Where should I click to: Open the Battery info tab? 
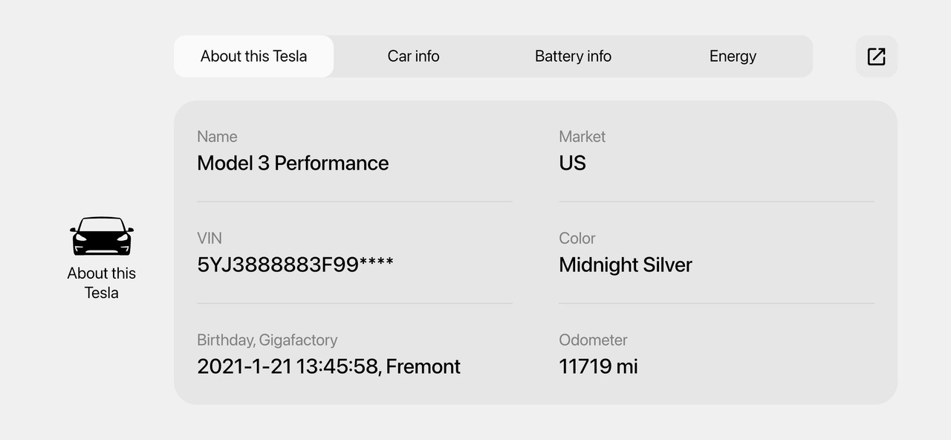573,56
